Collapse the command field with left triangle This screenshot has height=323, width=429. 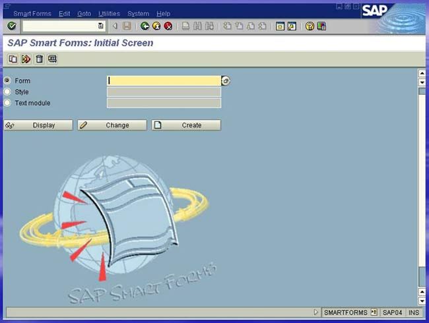click(115, 26)
